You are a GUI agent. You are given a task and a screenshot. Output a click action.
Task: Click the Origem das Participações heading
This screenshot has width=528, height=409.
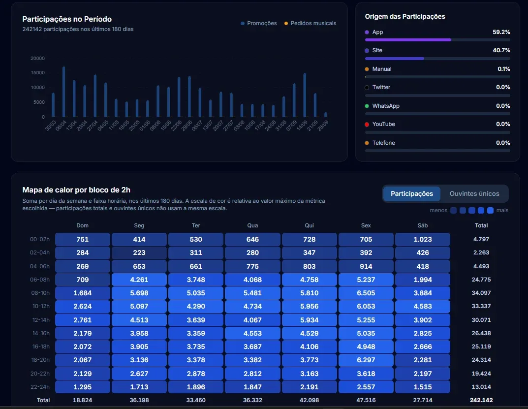point(405,17)
